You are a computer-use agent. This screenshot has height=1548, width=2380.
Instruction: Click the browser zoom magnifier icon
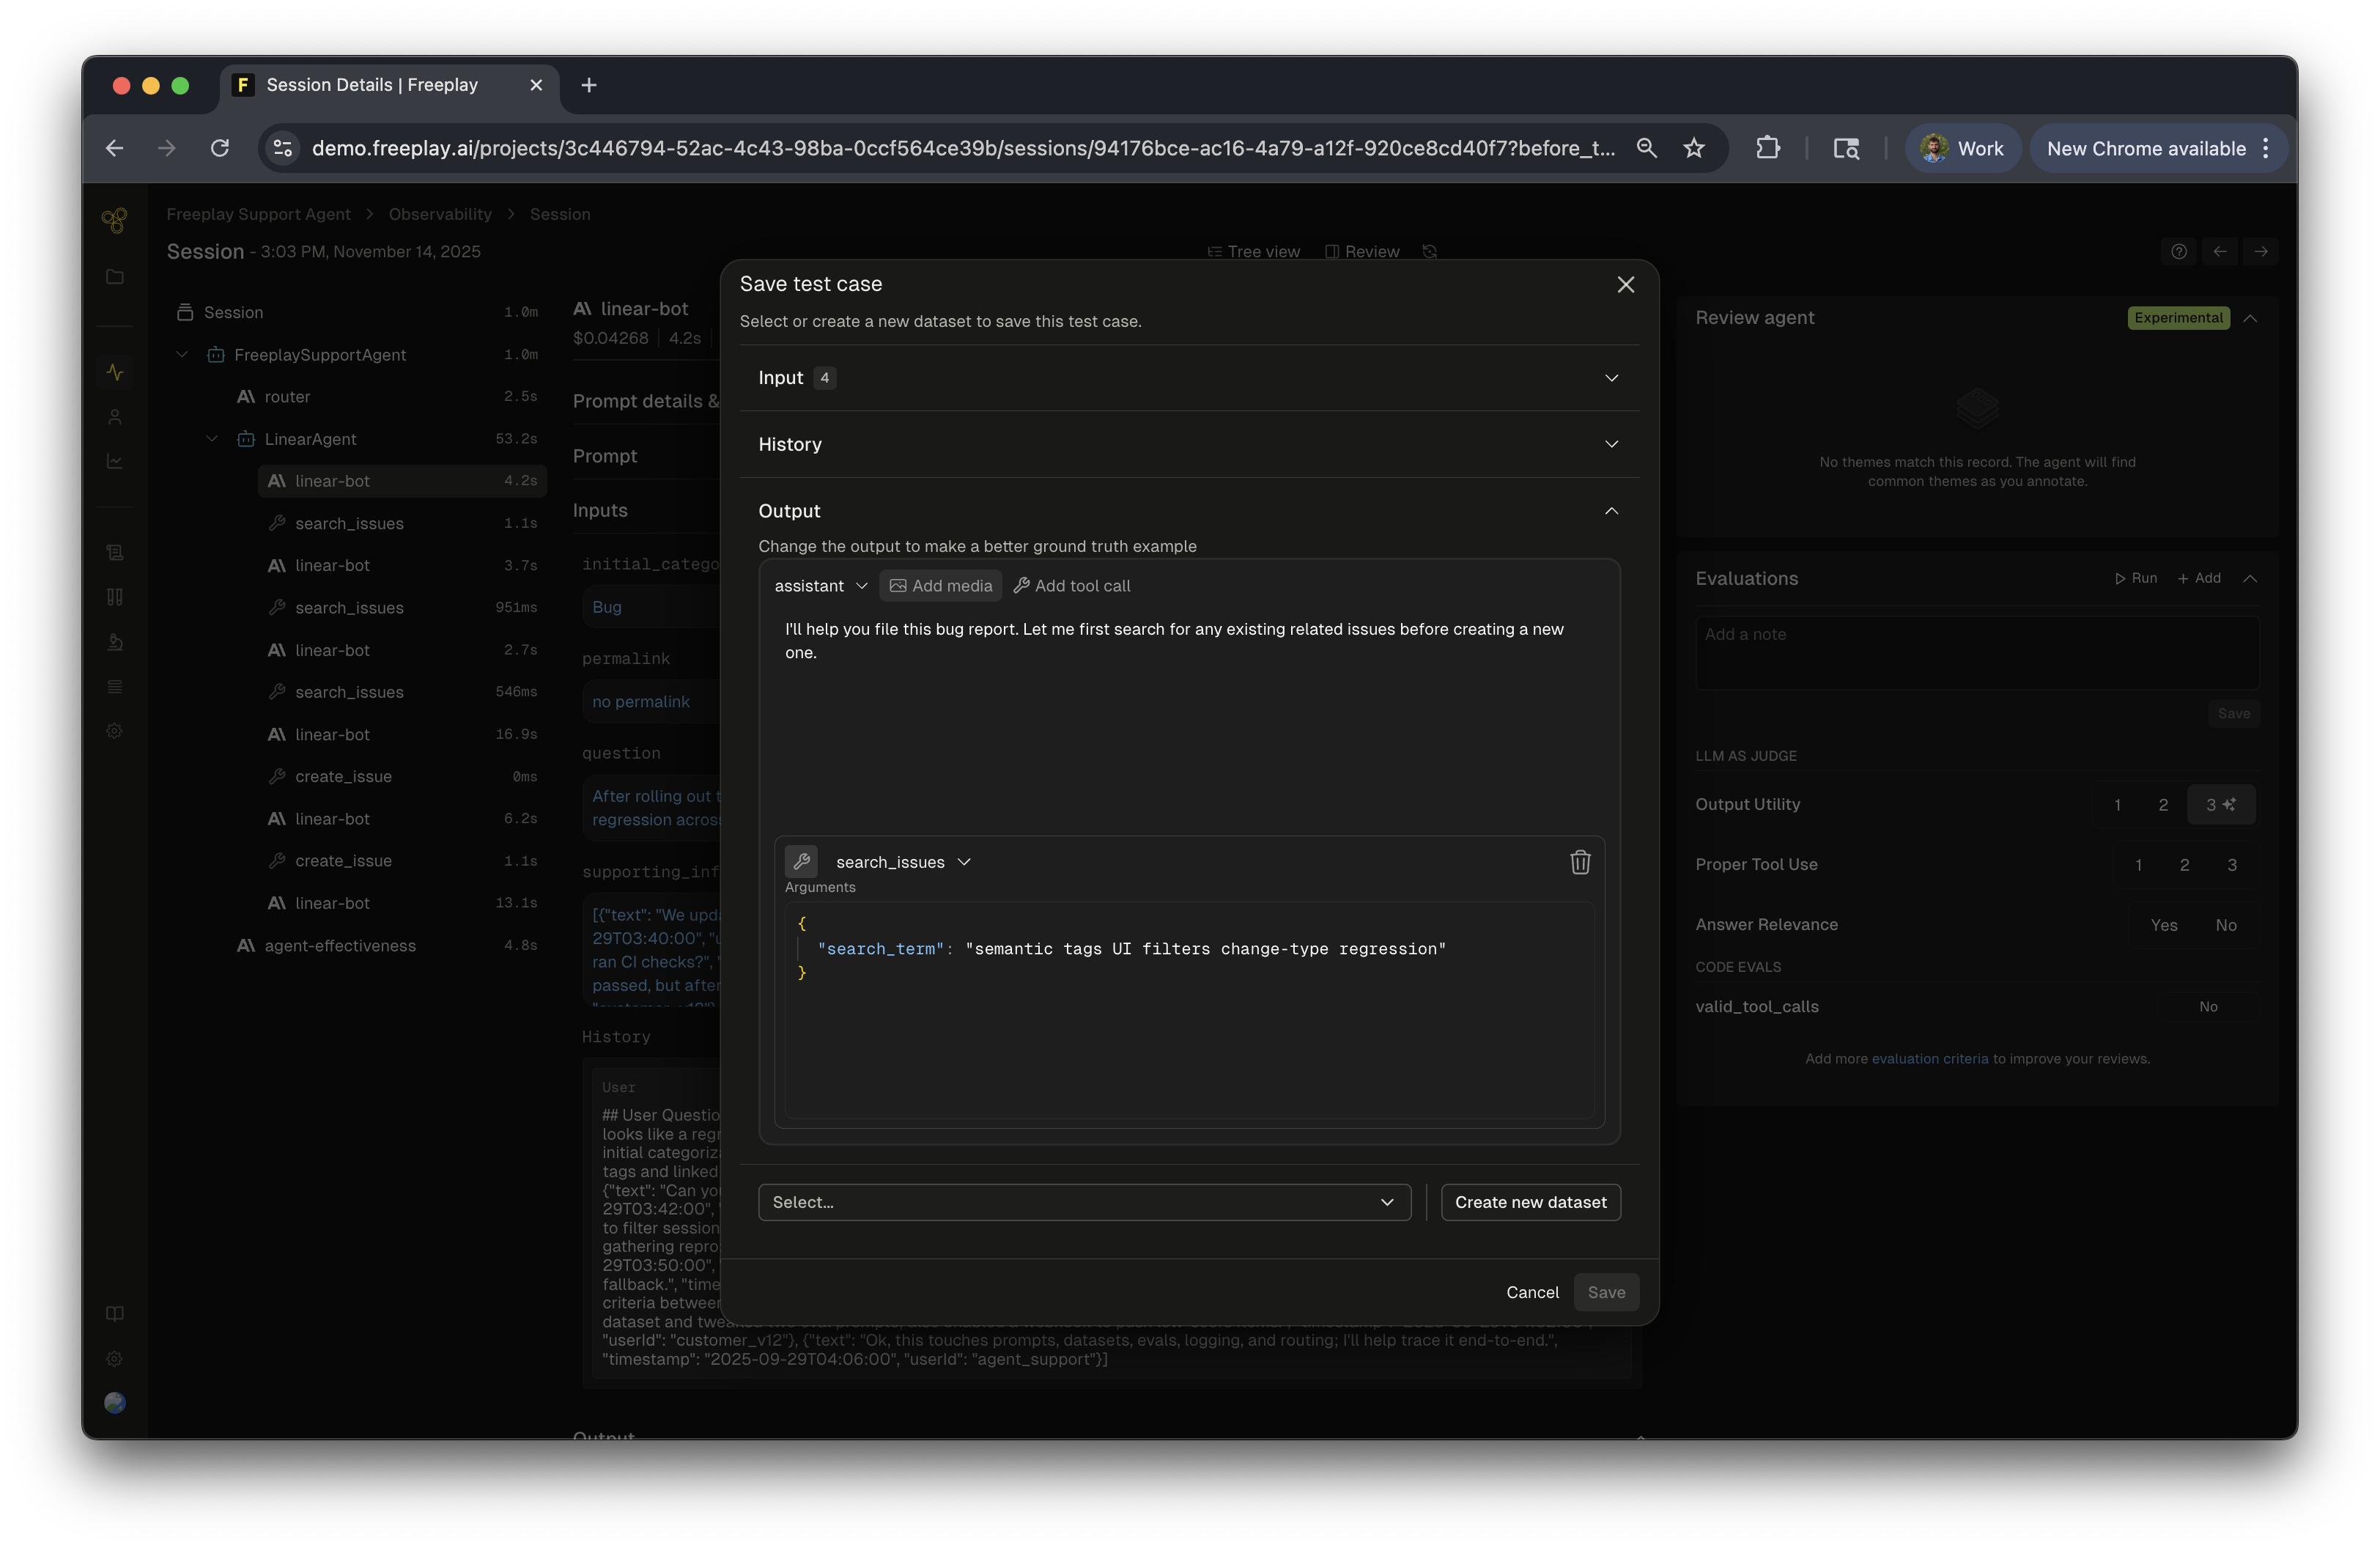tap(1646, 149)
